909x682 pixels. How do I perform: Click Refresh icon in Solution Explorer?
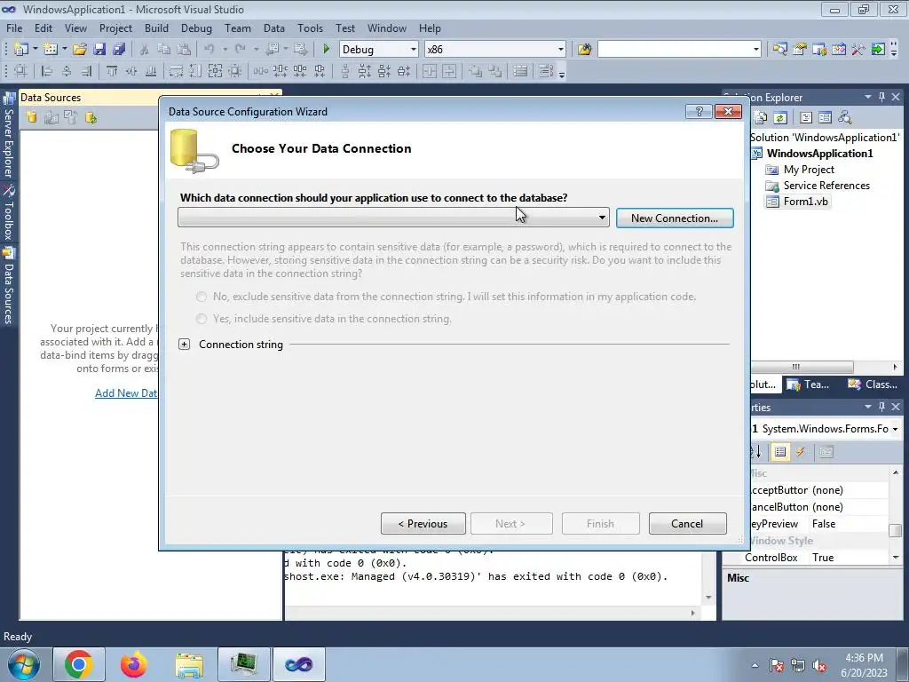(780, 118)
